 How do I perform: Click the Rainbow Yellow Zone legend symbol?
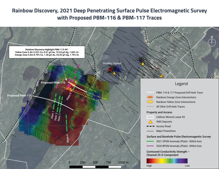pyautogui.click(x=150, y=102)
